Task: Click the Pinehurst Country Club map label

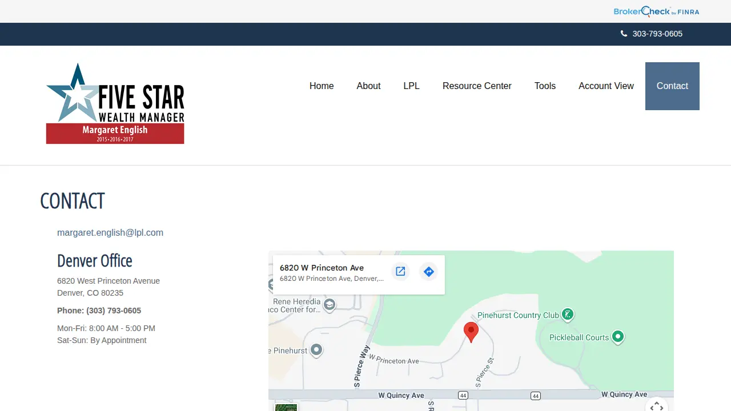Action: coord(518,315)
